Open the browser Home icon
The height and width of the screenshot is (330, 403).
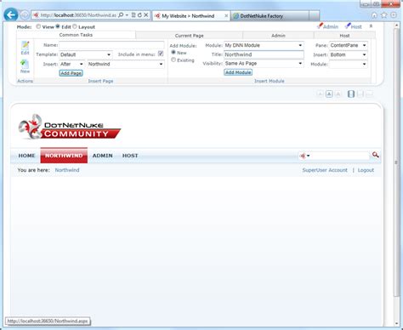tap(374, 15)
